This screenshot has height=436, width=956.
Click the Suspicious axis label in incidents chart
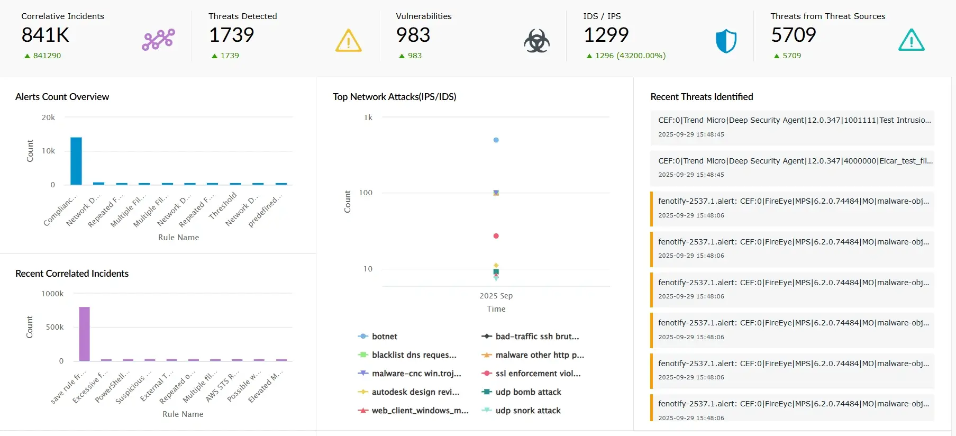point(133,387)
